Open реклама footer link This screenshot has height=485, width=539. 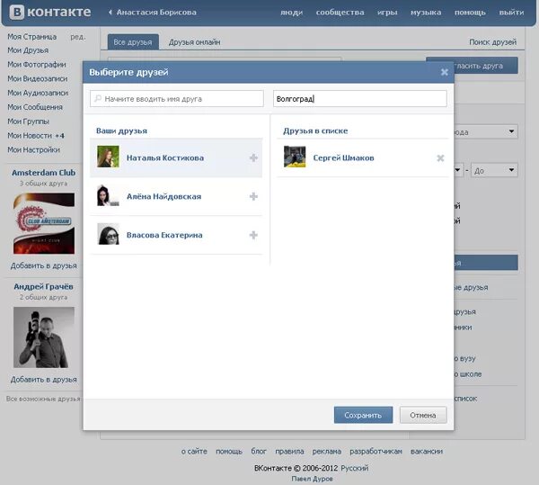[327, 452]
